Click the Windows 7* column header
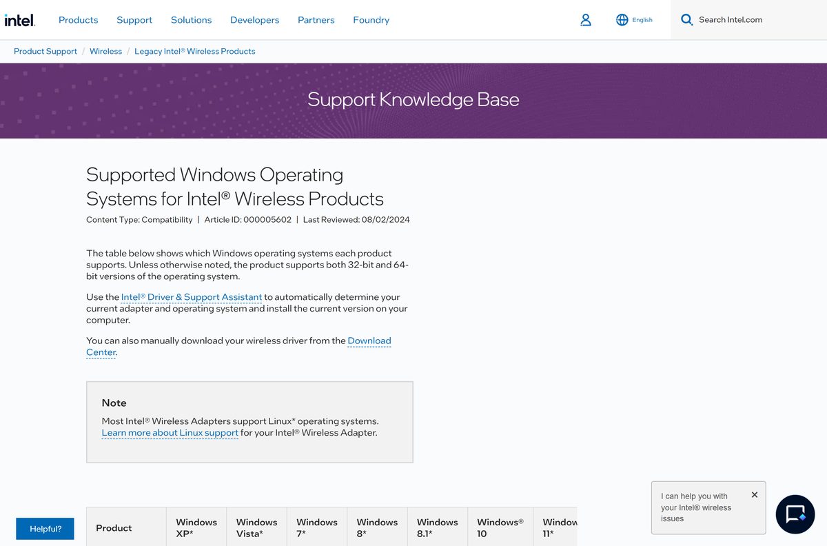 pos(317,527)
